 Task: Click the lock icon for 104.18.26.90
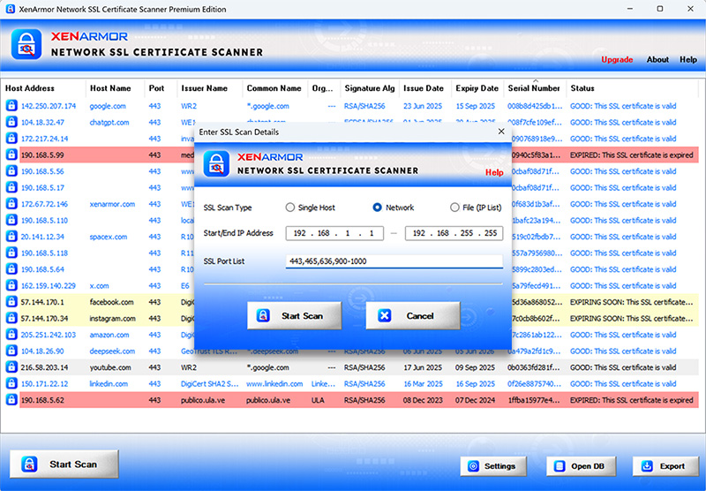(11, 351)
